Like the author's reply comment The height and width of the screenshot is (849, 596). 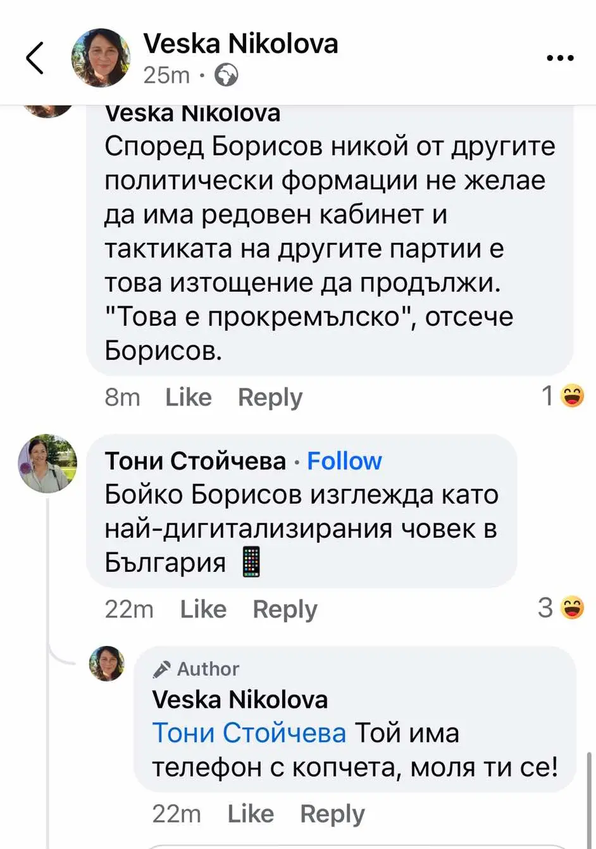(251, 814)
